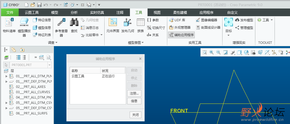Screen dimensions: 290x124
Task: Click the Regenerate model icon
Action: (x=65, y=5)
